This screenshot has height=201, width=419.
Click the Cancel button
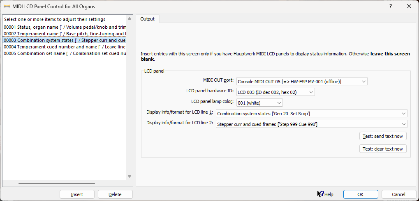click(x=398, y=194)
